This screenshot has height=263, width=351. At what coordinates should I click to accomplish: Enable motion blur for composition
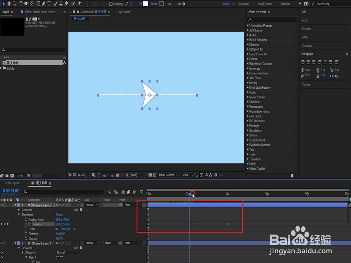click(134, 192)
